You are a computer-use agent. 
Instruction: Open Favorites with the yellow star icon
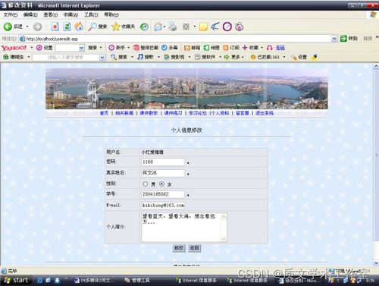[116, 27]
